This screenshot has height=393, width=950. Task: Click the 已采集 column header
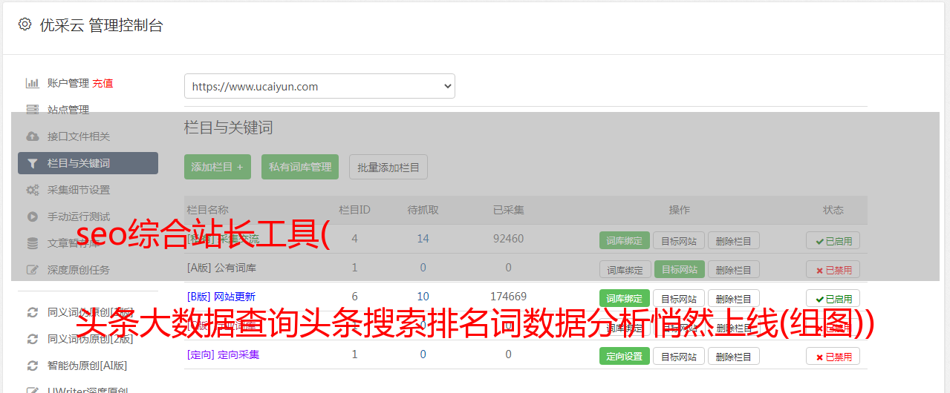[x=508, y=210]
